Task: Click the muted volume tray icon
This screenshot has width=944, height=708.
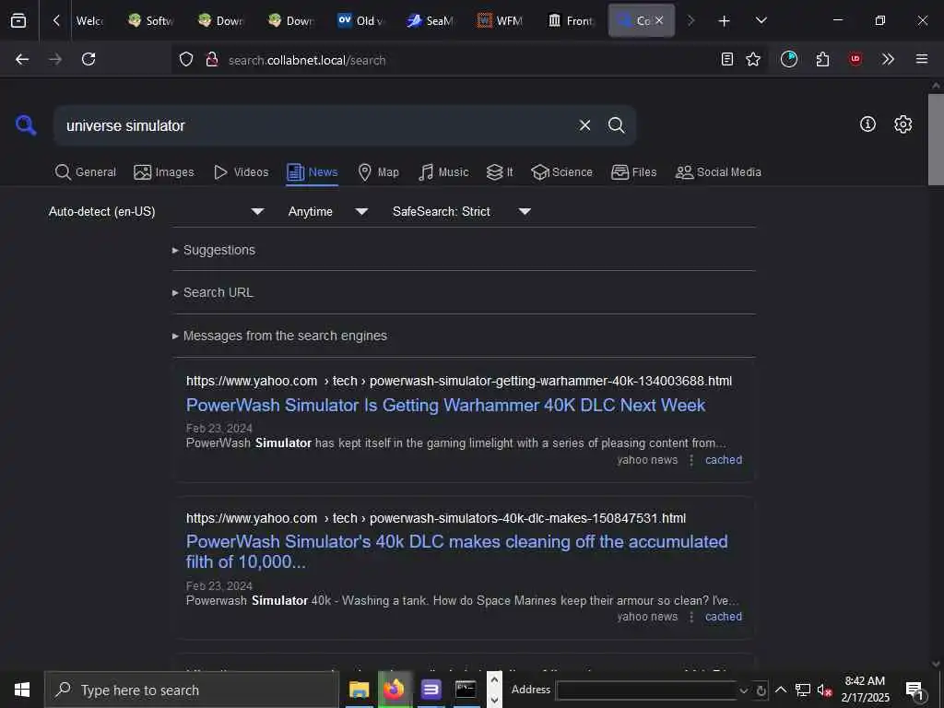Action: point(824,690)
